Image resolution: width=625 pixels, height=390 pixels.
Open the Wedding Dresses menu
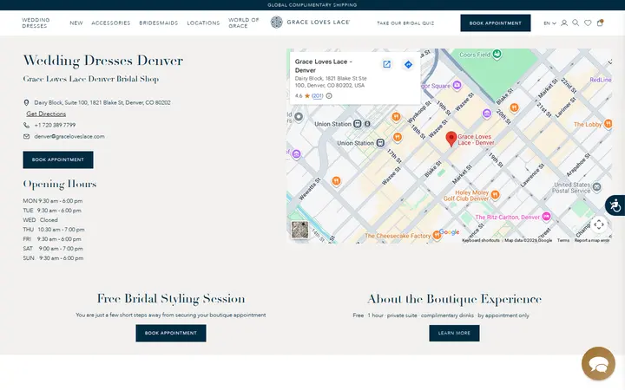tap(36, 23)
